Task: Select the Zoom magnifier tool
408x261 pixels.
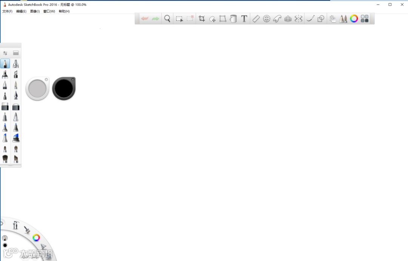Action: [167, 18]
